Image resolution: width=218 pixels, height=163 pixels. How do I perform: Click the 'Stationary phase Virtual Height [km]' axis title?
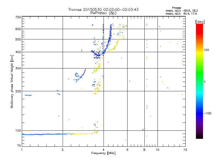pyautogui.click(x=12, y=81)
